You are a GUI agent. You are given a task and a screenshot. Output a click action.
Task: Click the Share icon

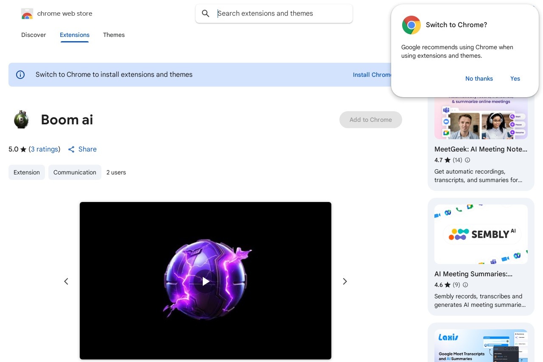(x=71, y=149)
